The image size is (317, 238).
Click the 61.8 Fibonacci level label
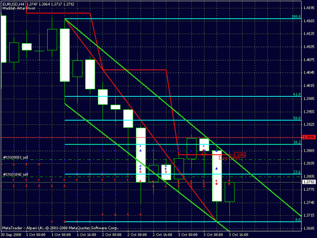pos(297,94)
